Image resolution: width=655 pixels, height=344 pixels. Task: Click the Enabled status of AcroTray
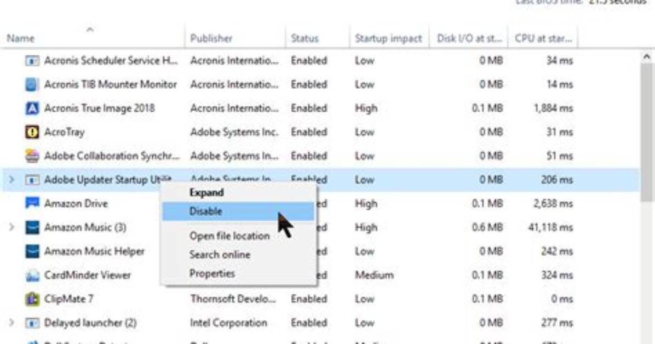309,132
